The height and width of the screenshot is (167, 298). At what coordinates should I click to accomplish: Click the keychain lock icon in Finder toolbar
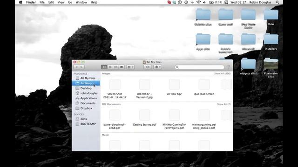pyautogui.click(x=229, y=67)
